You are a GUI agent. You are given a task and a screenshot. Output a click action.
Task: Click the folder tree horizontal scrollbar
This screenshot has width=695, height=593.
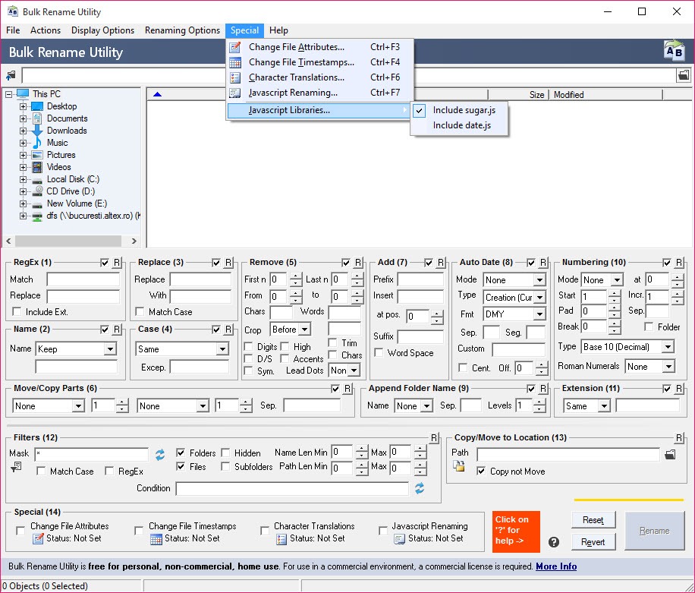click(71, 241)
